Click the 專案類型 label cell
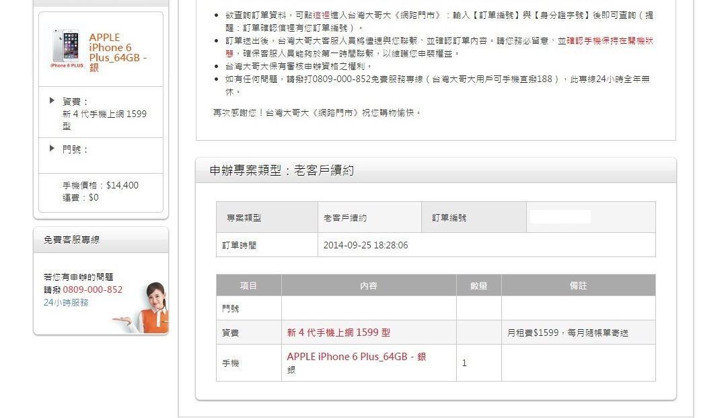 [267, 217]
